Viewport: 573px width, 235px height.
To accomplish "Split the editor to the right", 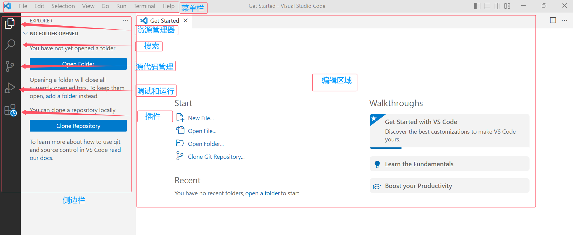I will coord(553,20).
